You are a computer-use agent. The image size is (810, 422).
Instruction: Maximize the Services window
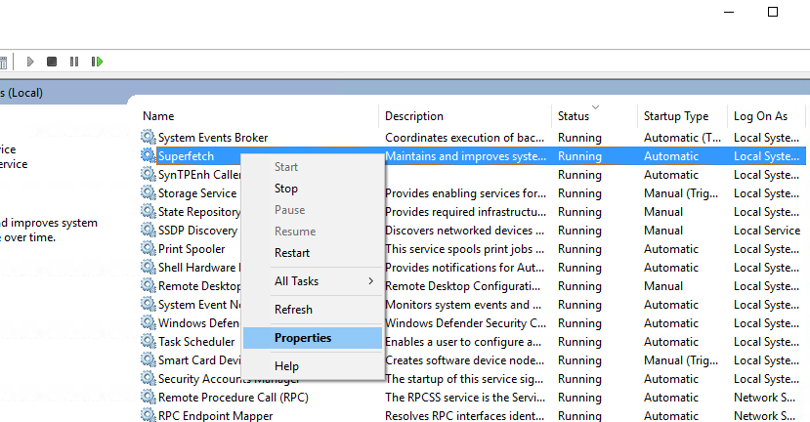point(773,12)
